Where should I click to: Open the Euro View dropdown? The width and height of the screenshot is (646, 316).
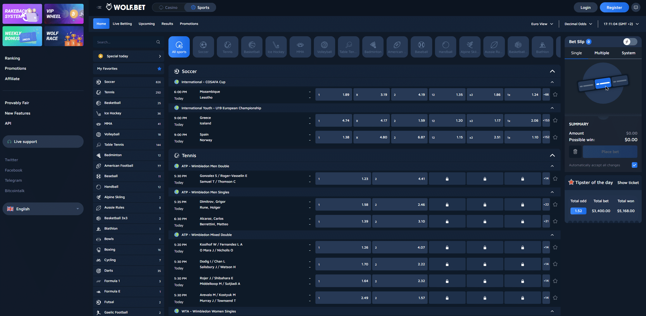pos(542,24)
